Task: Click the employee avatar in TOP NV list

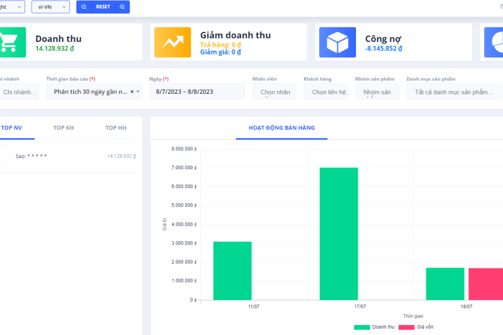Action: [x=3, y=156]
